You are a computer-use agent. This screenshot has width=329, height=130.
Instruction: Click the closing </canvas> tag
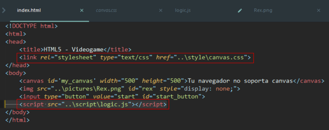click(309, 81)
